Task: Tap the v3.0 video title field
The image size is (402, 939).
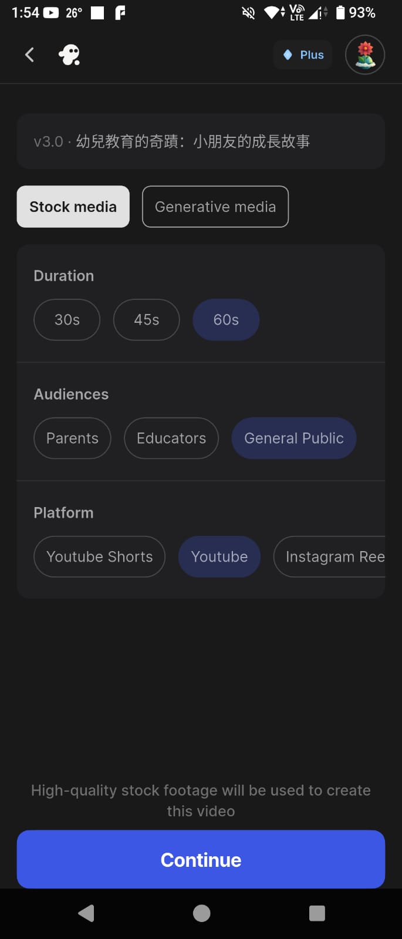Action: tap(201, 141)
